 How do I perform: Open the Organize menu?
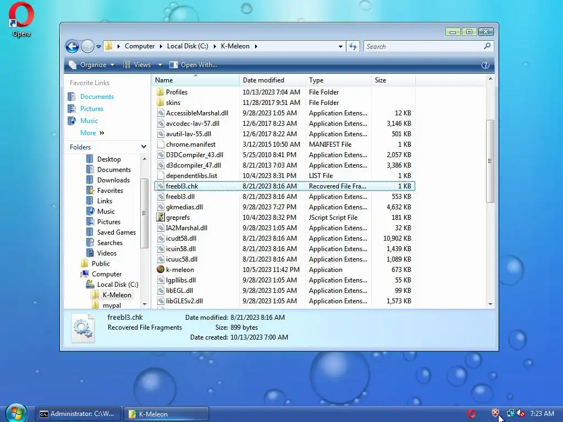92,65
